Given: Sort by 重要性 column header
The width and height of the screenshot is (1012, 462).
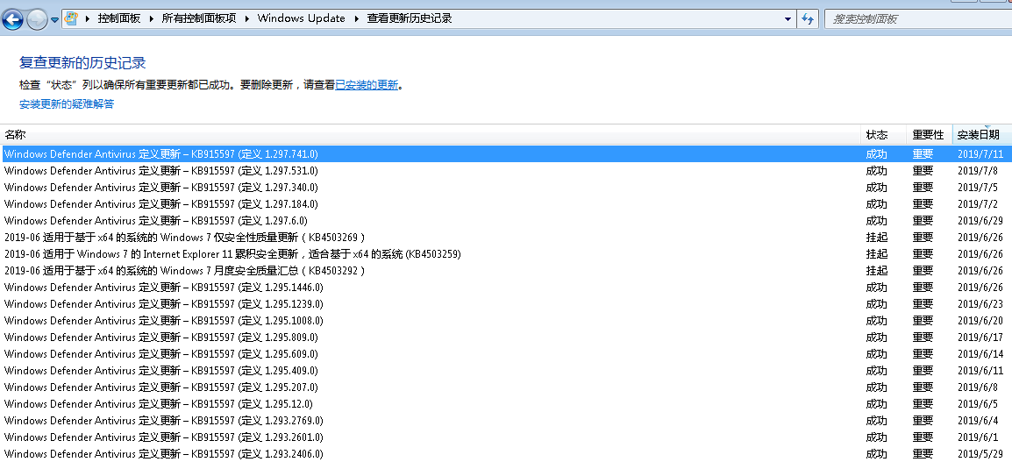Looking at the screenshot, I should [x=929, y=135].
